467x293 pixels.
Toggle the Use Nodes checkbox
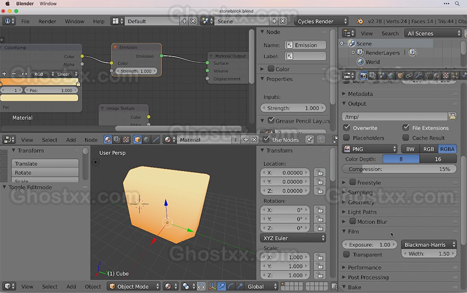click(x=266, y=139)
